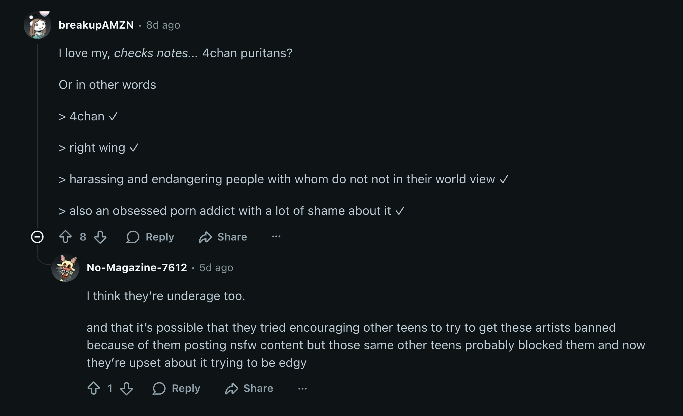This screenshot has width=683, height=416.
Task: Downvote No-Magazine-7612's reply
Action: click(126, 388)
